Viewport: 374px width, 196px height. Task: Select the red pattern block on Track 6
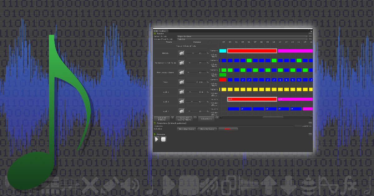252,99
